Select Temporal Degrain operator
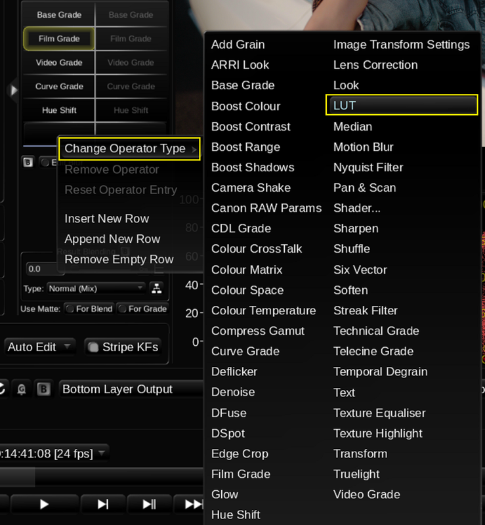Screen dimensions: 485x525 [381, 371]
